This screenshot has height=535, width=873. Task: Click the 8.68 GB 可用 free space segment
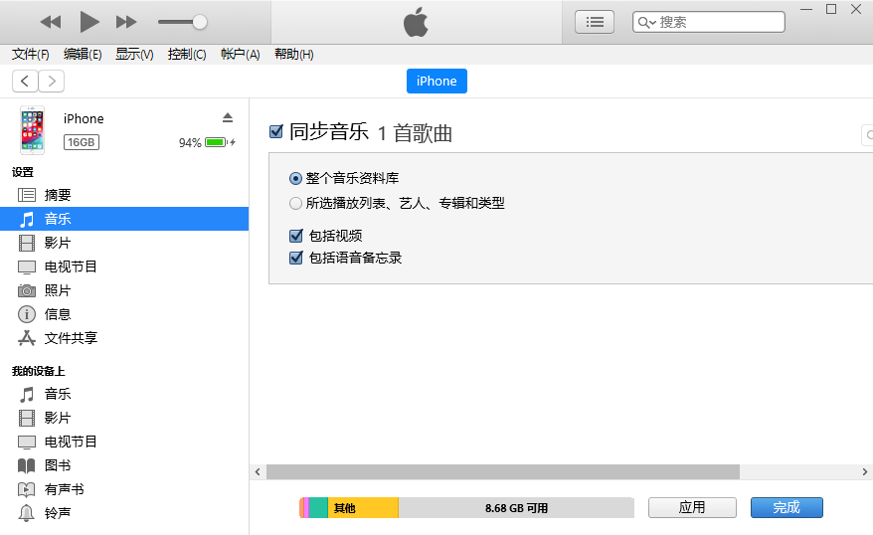coord(516,508)
